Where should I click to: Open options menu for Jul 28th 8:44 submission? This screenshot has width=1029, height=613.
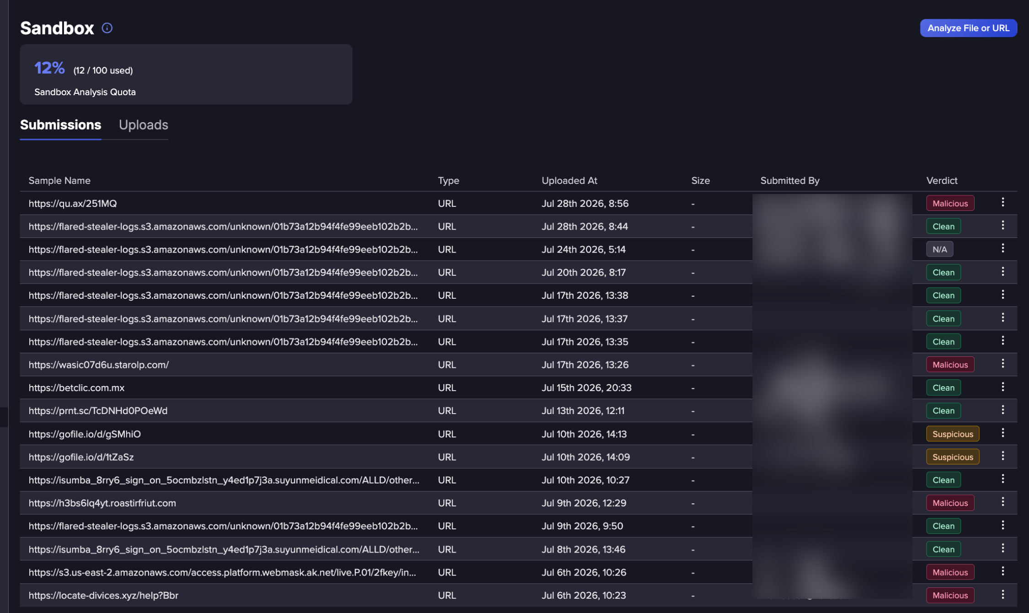point(1002,225)
